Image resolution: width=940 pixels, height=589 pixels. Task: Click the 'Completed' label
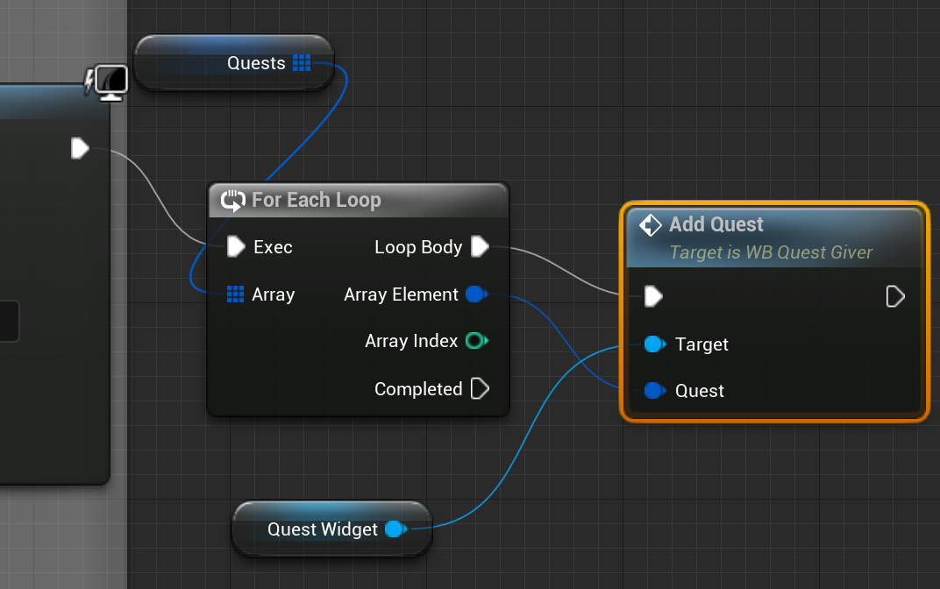418,389
